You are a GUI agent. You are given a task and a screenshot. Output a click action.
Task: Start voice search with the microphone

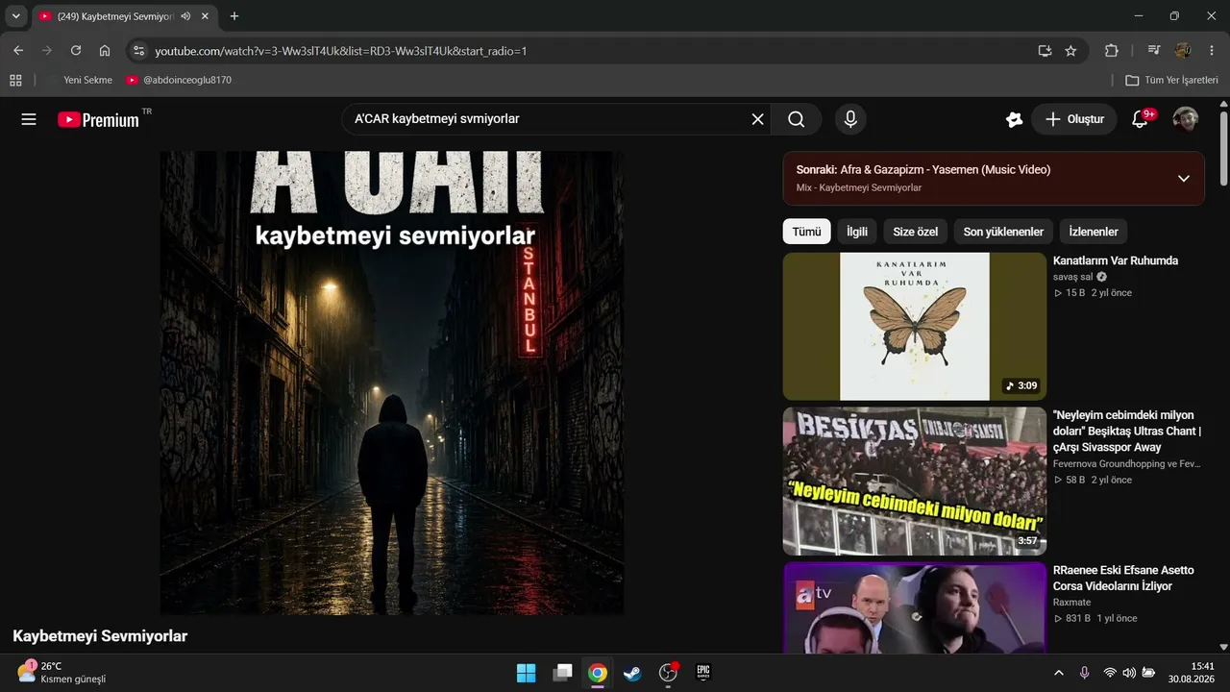(849, 119)
